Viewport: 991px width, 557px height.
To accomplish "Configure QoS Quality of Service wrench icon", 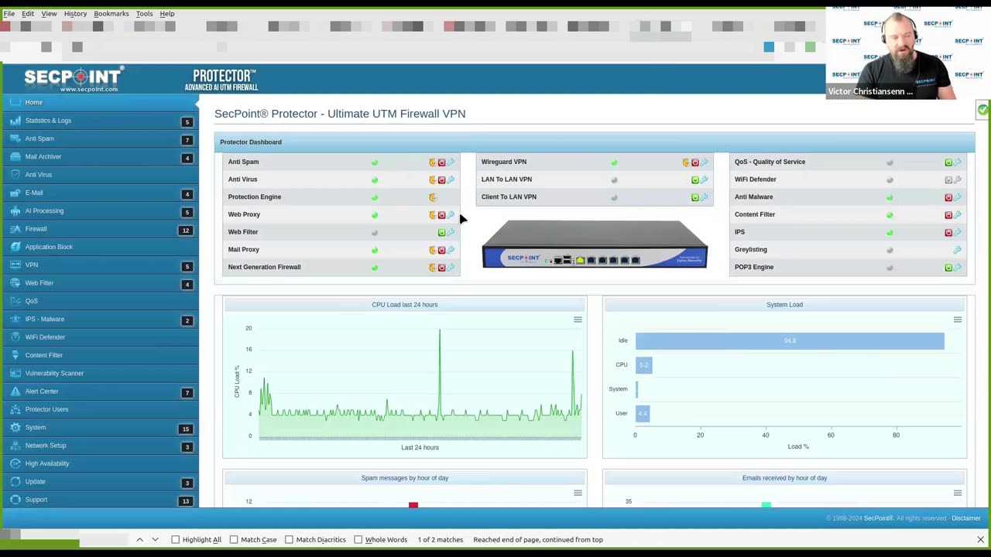I will (x=958, y=162).
